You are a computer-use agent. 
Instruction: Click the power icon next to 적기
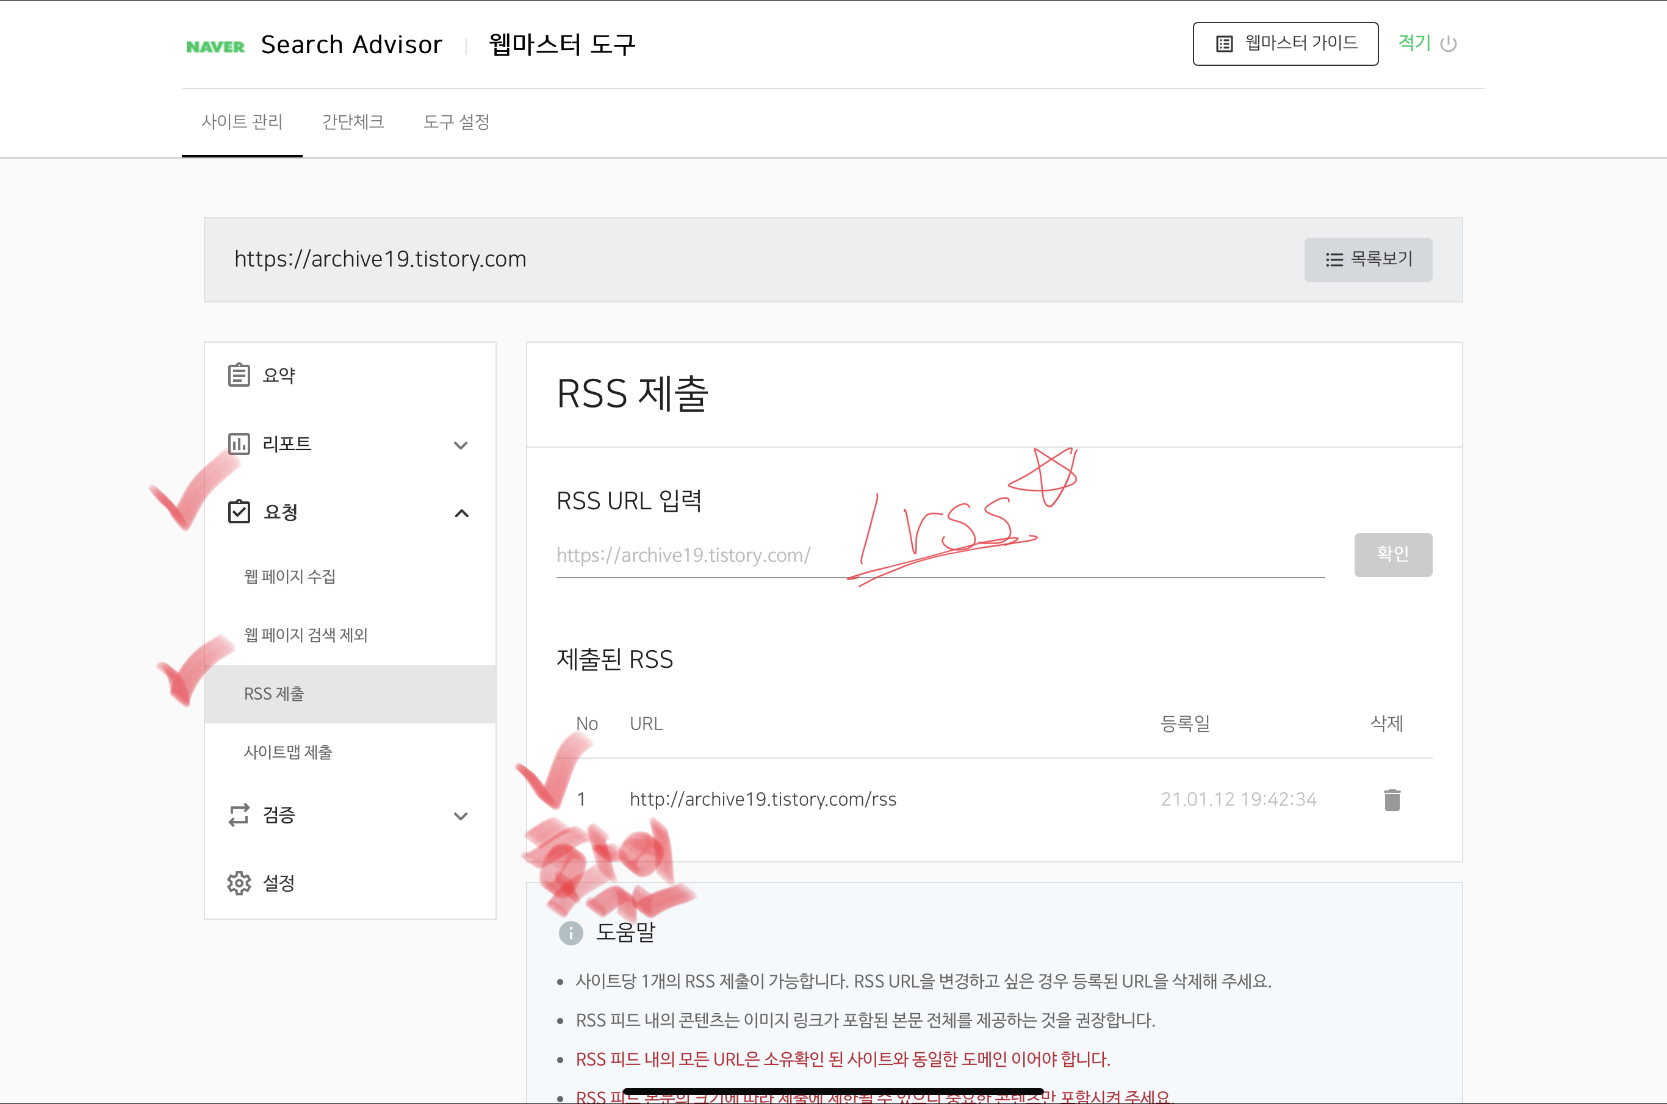(1449, 45)
